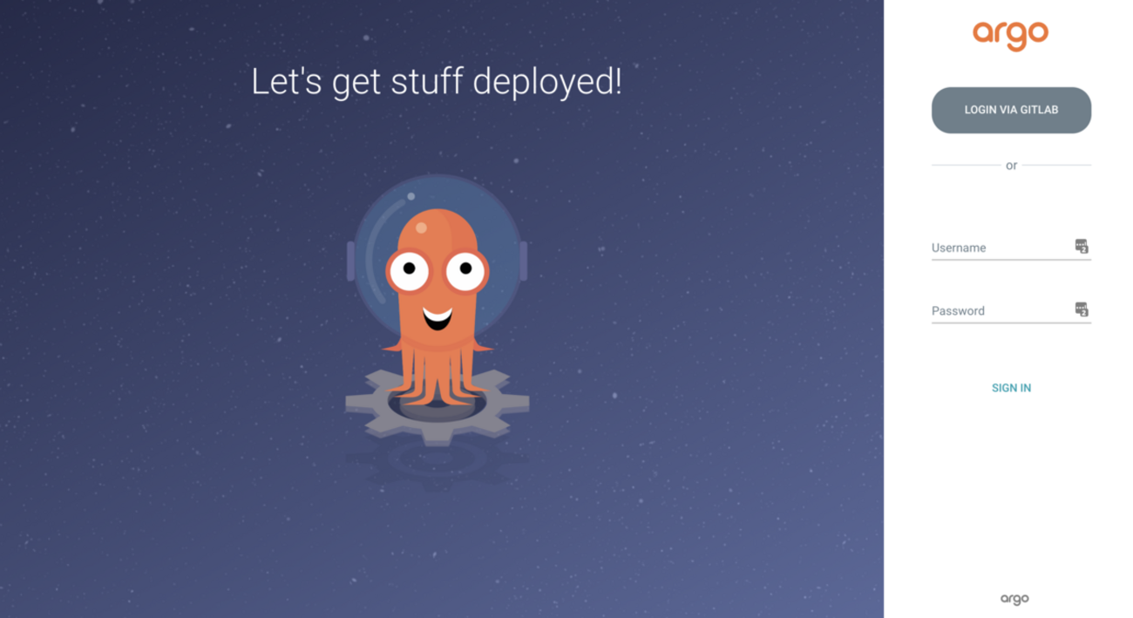Click the Argo octopus mascot illustration

pyautogui.click(x=437, y=309)
